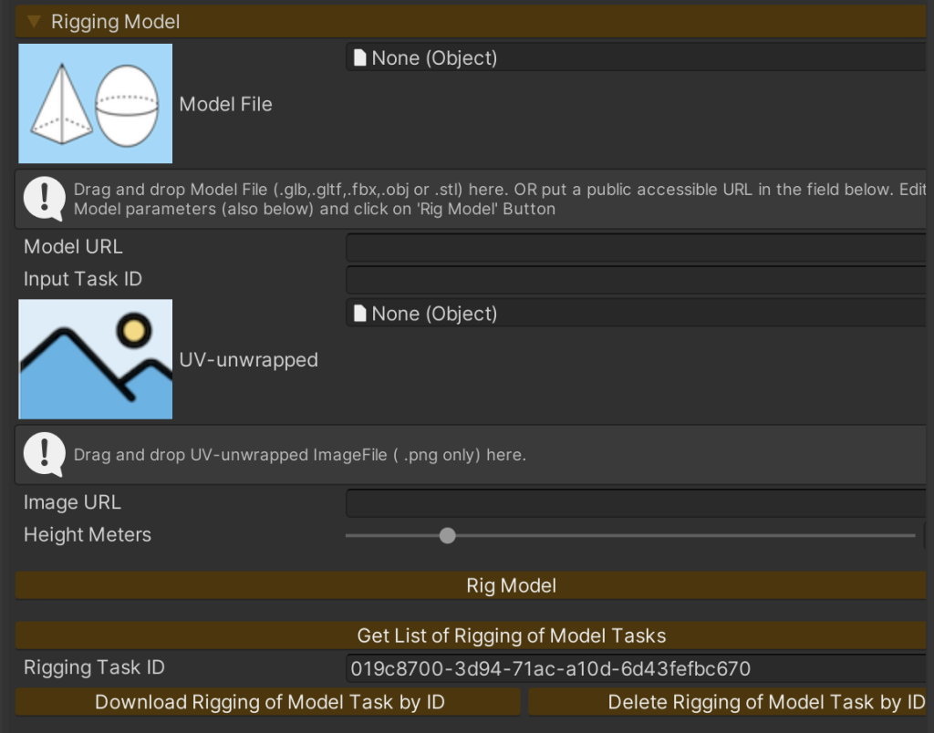Select the Model File None (Object) field
This screenshot has width=934, height=733.
coord(638,58)
